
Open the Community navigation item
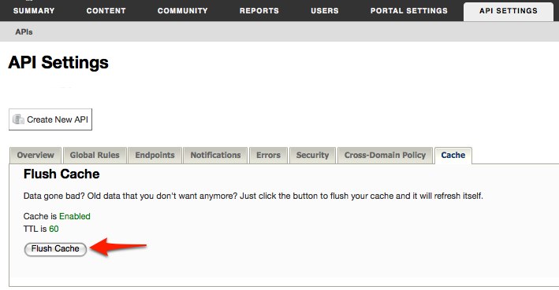click(183, 11)
